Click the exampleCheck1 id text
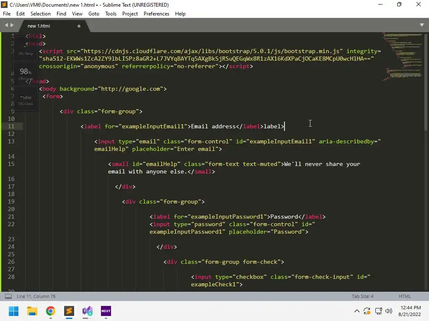Viewport: 429px width, 321px height. pos(213,284)
